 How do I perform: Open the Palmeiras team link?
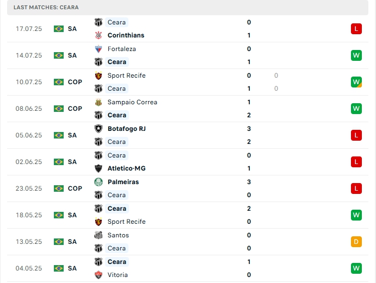123,182
